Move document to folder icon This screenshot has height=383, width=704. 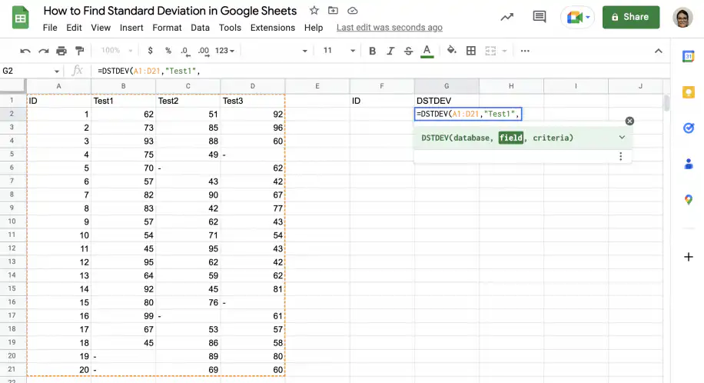pos(333,10)
